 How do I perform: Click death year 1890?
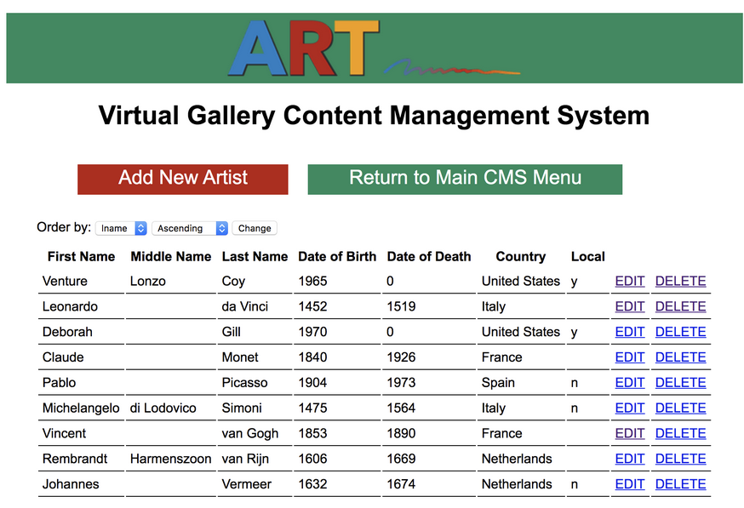point(402,433)
